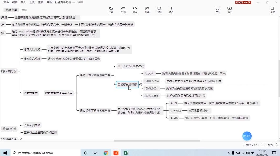Open Excel from the taskbar
This screenshot has width=280, height=156.
(126, 153)
